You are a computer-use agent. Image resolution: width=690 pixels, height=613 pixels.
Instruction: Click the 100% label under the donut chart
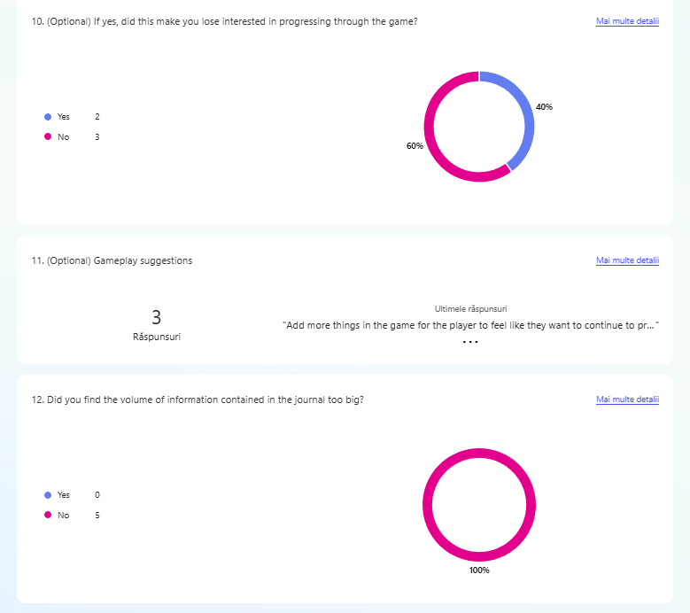pos(479,570)
